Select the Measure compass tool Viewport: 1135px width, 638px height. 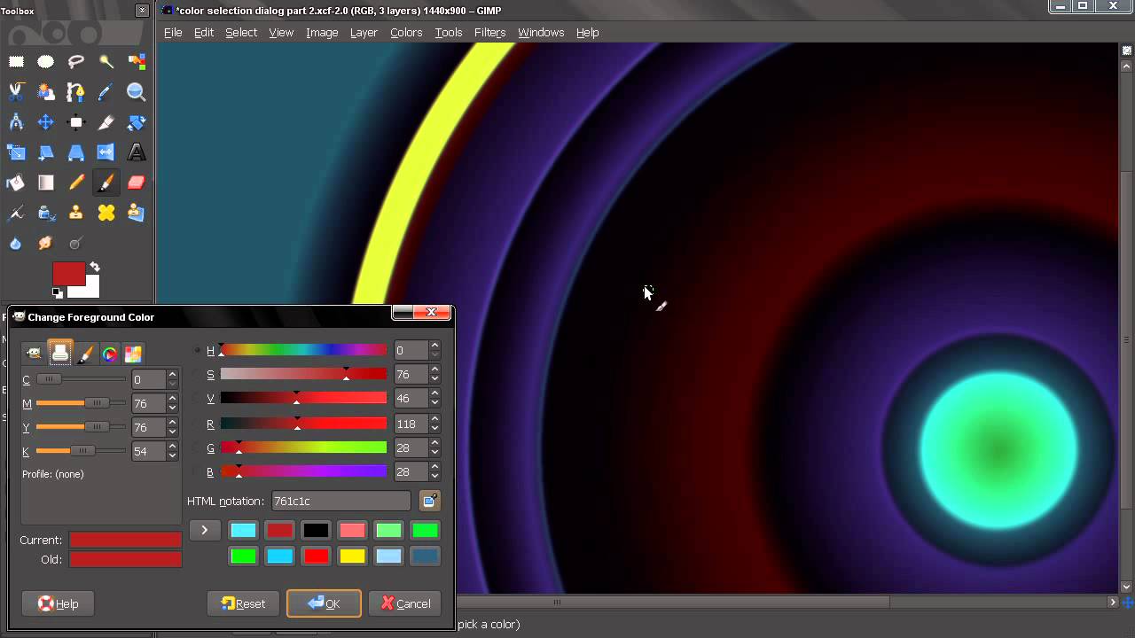[x=16, y=122]
